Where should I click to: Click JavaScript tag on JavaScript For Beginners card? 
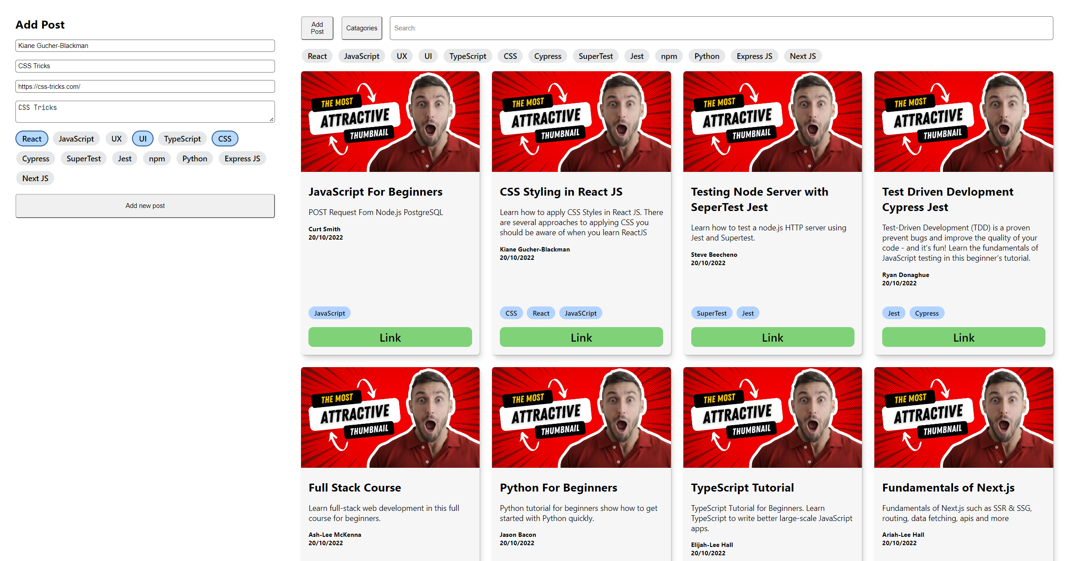coord(330,313)
